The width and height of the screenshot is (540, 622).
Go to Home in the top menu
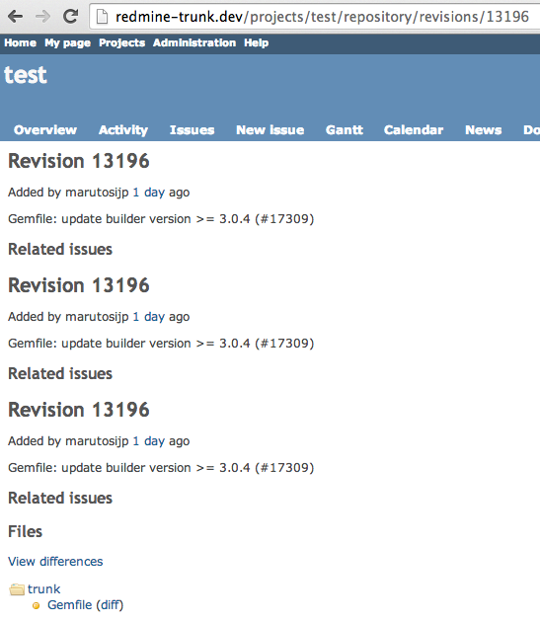point(20,42)
